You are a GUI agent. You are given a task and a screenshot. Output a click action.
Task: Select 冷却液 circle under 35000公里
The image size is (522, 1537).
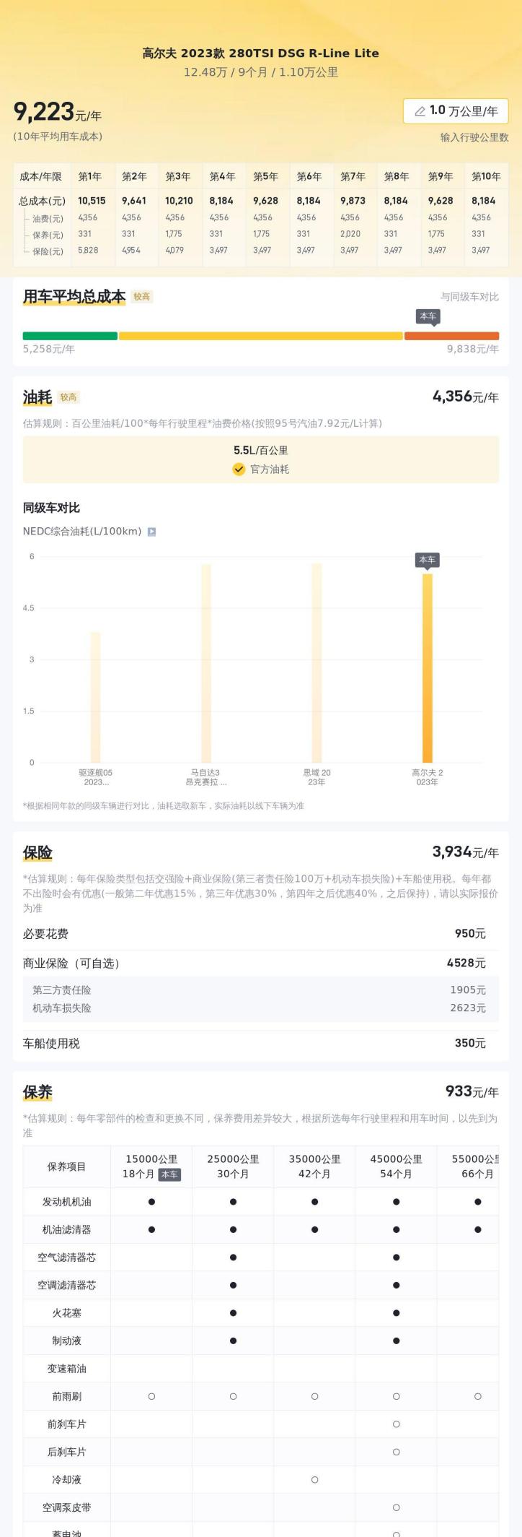[x=314, y=1479]
